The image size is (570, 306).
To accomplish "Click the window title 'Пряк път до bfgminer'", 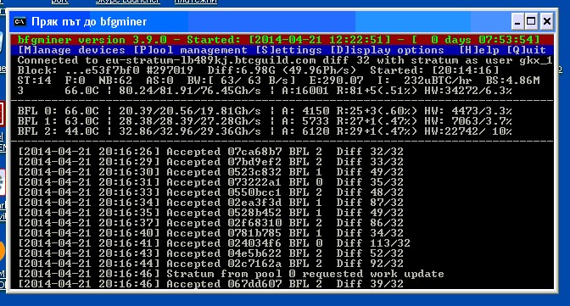I will pyautogui.click(x=89, y=22).
